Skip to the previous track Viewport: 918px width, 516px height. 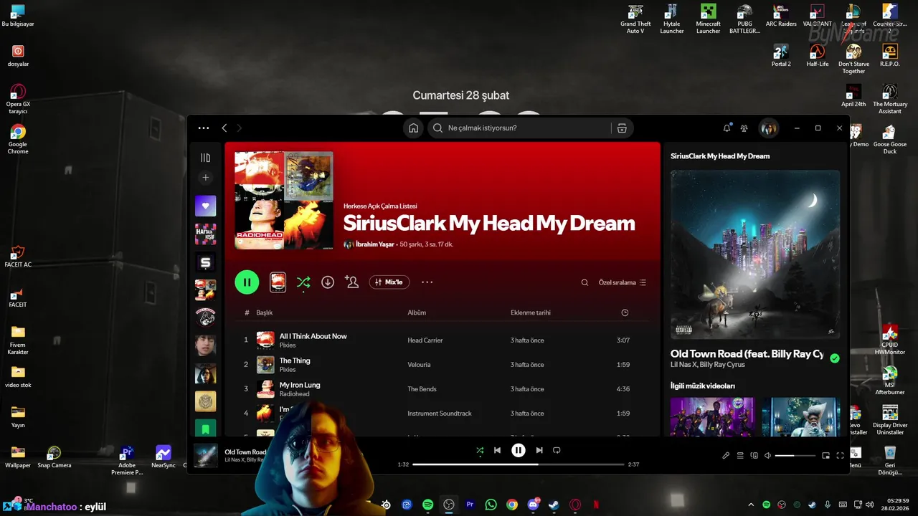[x=497, y=450]
